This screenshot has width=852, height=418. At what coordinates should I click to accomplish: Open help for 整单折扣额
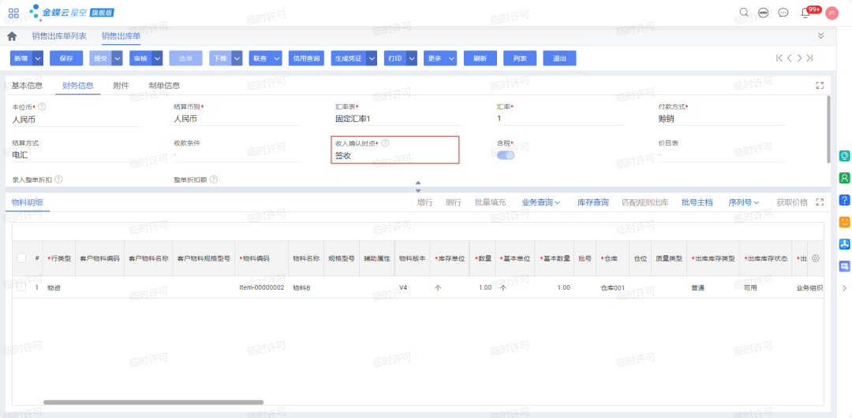coord(214,179)
